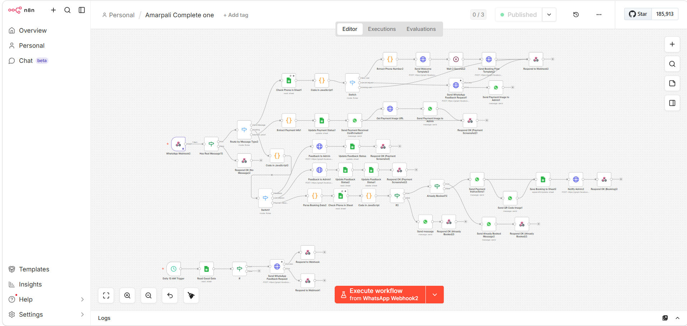Expand the Settings submenu in sidebar
The image size is (687, 326).
pos(82,315)
